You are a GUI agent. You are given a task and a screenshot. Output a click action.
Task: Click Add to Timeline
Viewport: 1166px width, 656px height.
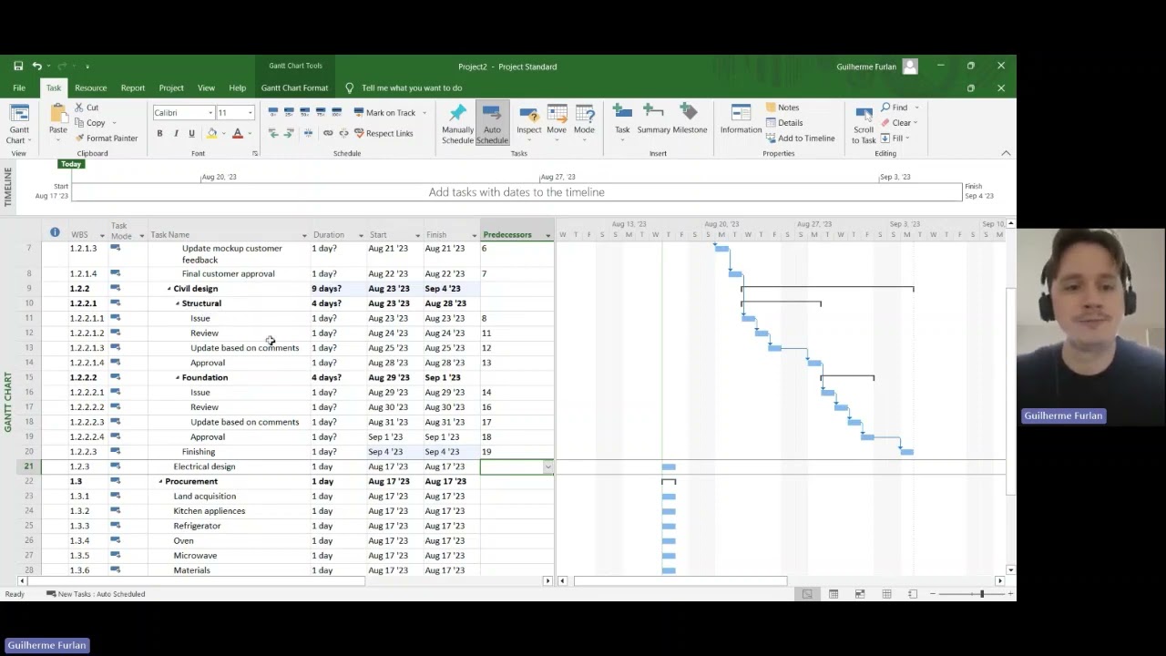click(x=800, y=138)
